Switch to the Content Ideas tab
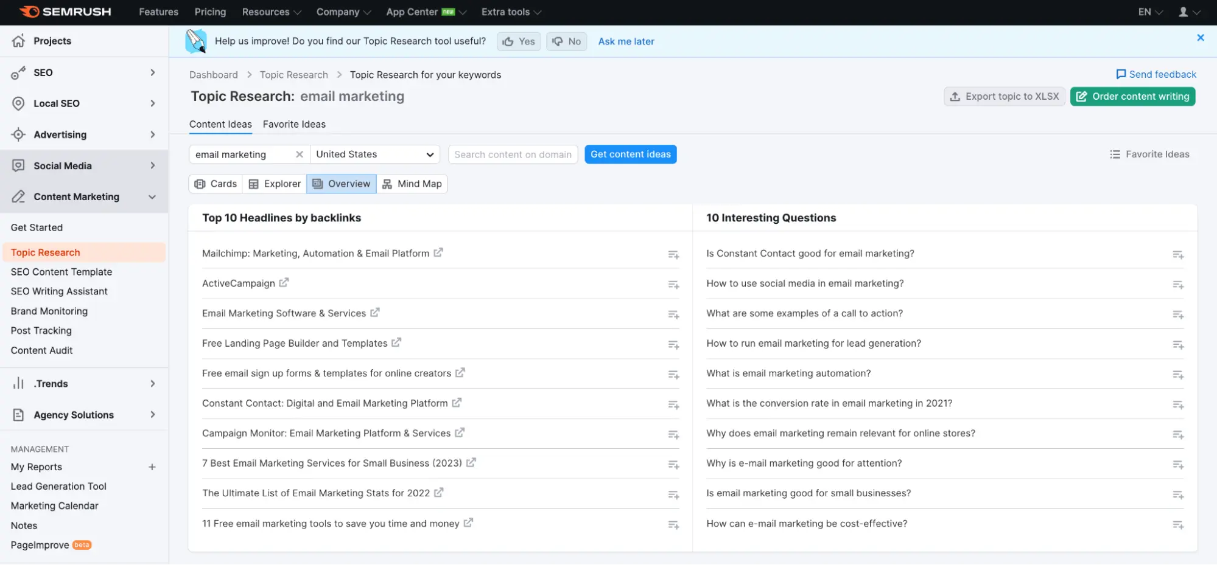The image size is (1217, 565). [x=220, y=124]
